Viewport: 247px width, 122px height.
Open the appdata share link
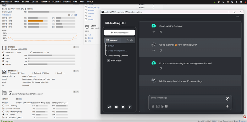[x=91, y=10]
